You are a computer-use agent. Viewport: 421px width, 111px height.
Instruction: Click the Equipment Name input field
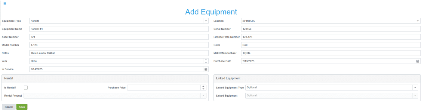pos(119,29)
